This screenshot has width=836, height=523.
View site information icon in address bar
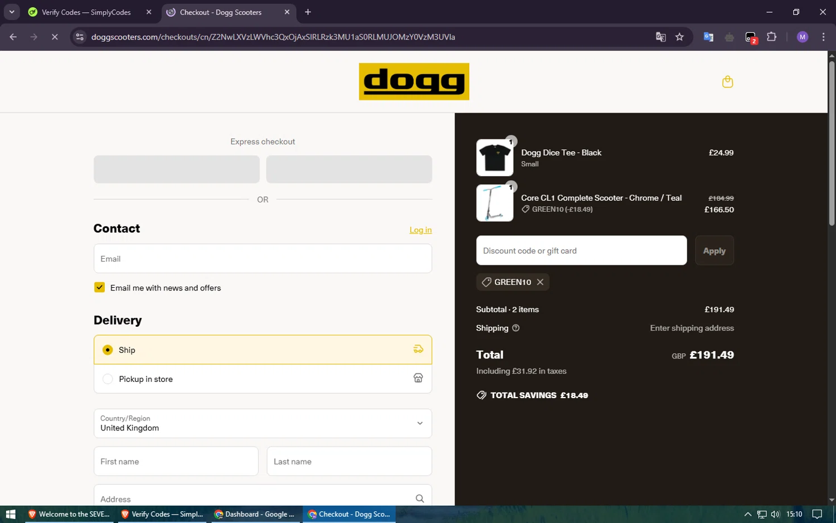(x=80, y=37)
